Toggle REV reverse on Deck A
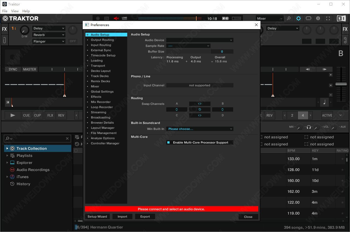Viewport: 350px width, 232px height. tap(61, 115)
